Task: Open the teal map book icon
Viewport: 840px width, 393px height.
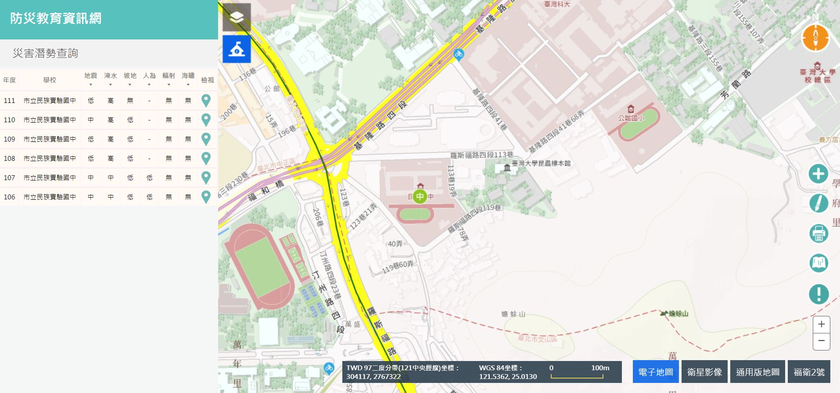Action: [818, 263]
